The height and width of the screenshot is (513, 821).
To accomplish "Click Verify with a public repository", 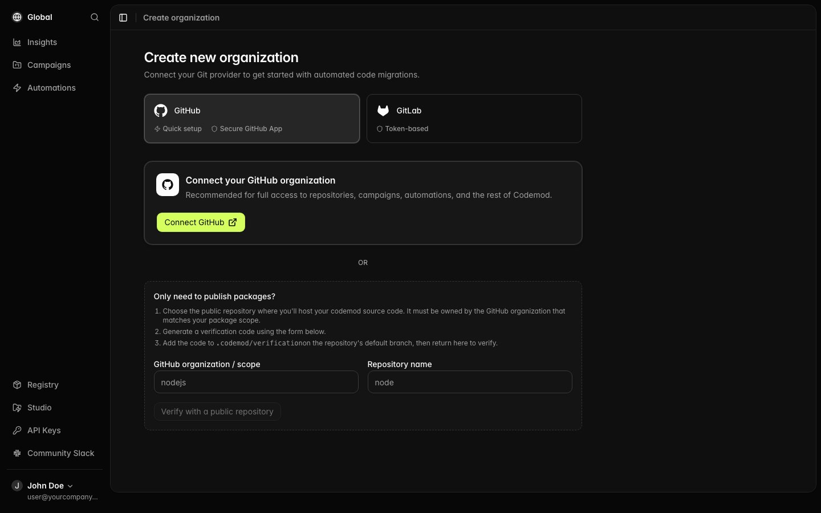I will 217,412.
